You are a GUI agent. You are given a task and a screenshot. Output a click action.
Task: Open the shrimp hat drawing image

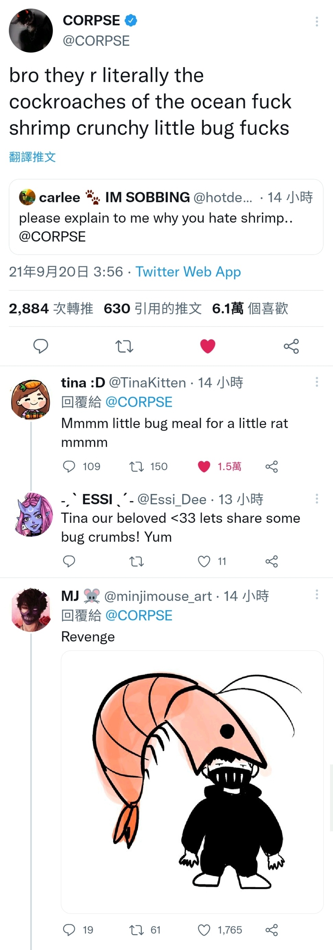(x=192, y=782)
